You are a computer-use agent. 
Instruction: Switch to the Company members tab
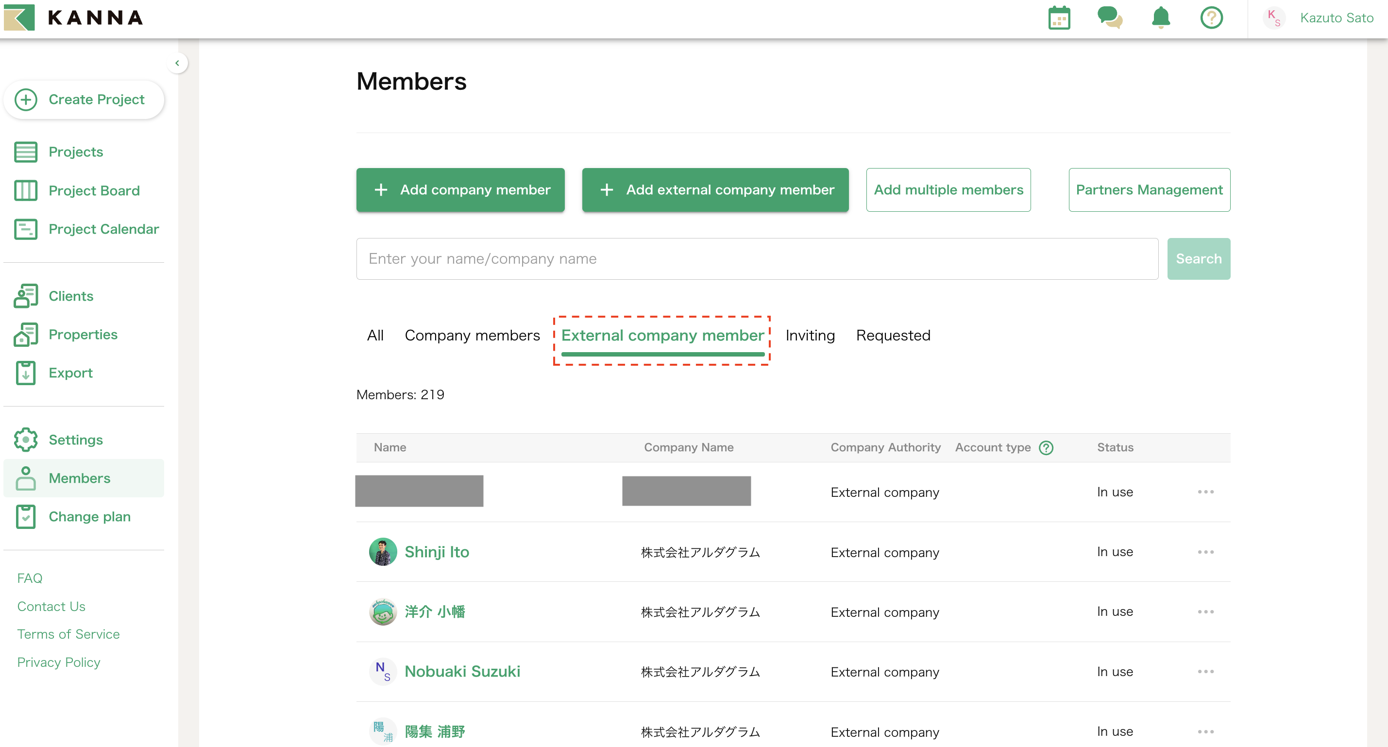click(x=473, y=335)
